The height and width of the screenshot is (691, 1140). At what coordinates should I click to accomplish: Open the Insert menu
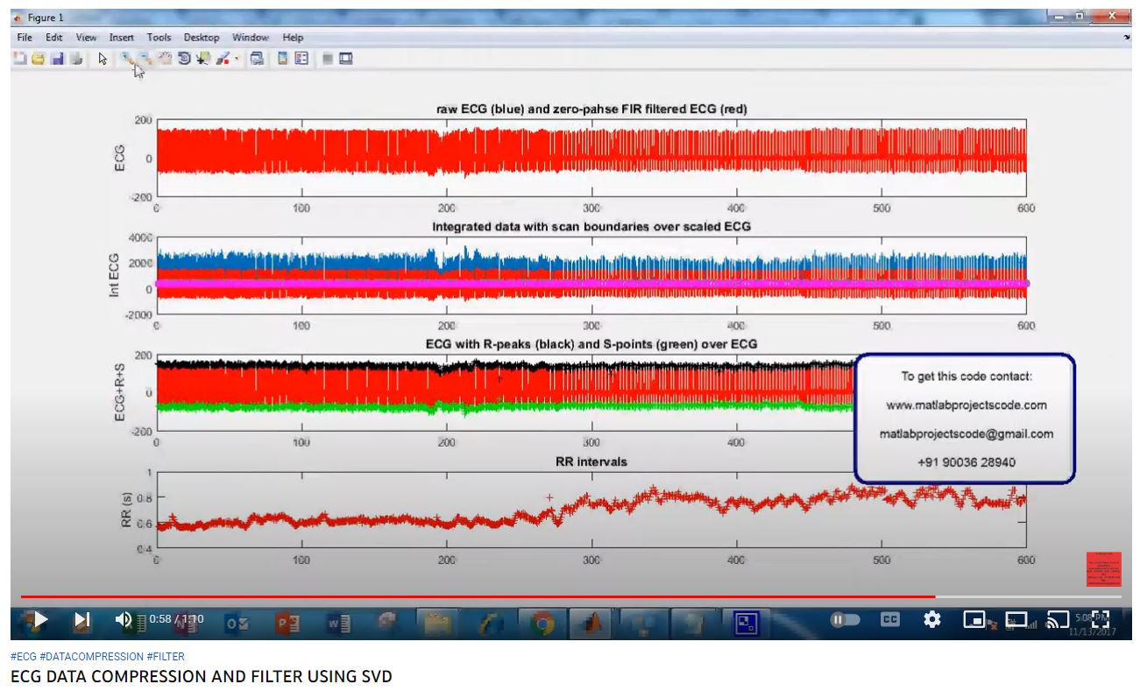(122, 38)
